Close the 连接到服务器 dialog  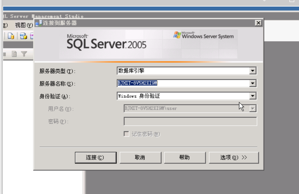(x=258, y=23)
